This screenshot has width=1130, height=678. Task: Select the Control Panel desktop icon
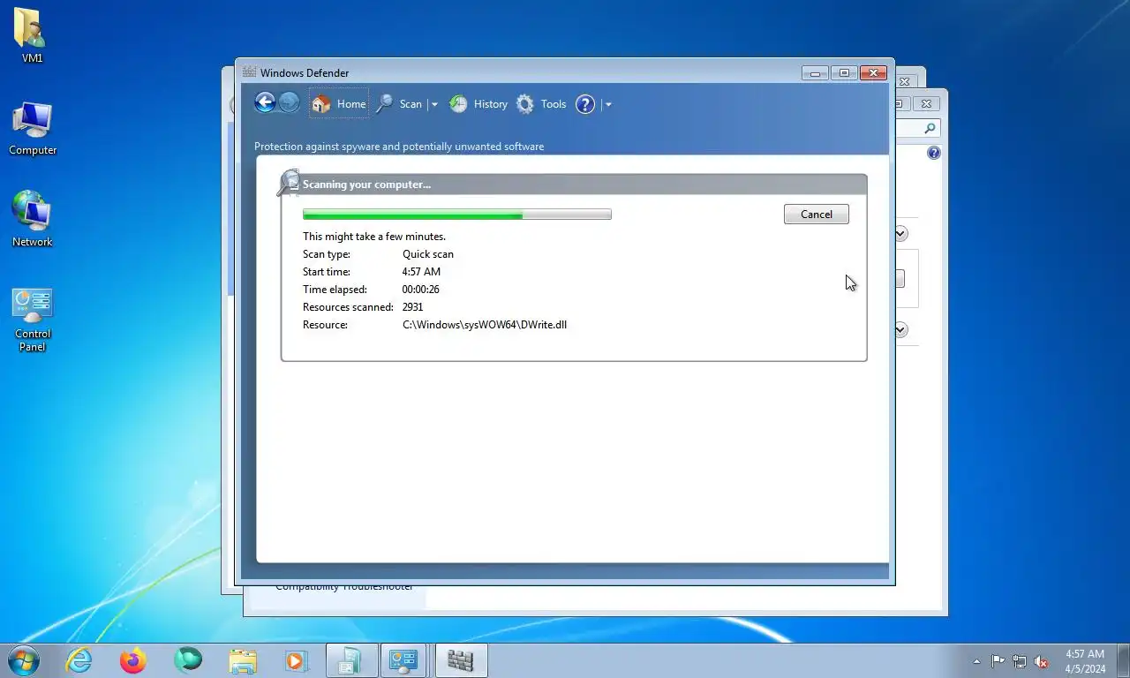point(33,320)
